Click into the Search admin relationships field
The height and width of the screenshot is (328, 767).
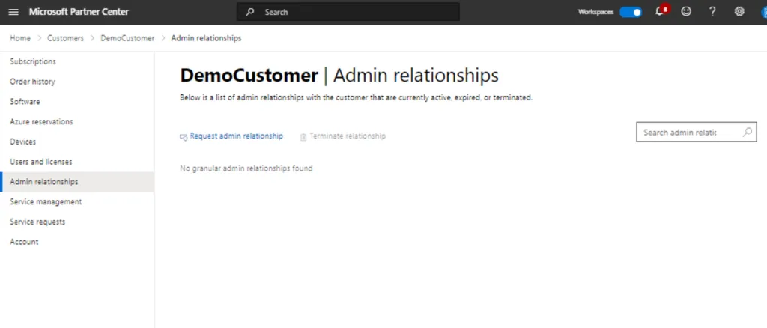[x=696, y=132]
